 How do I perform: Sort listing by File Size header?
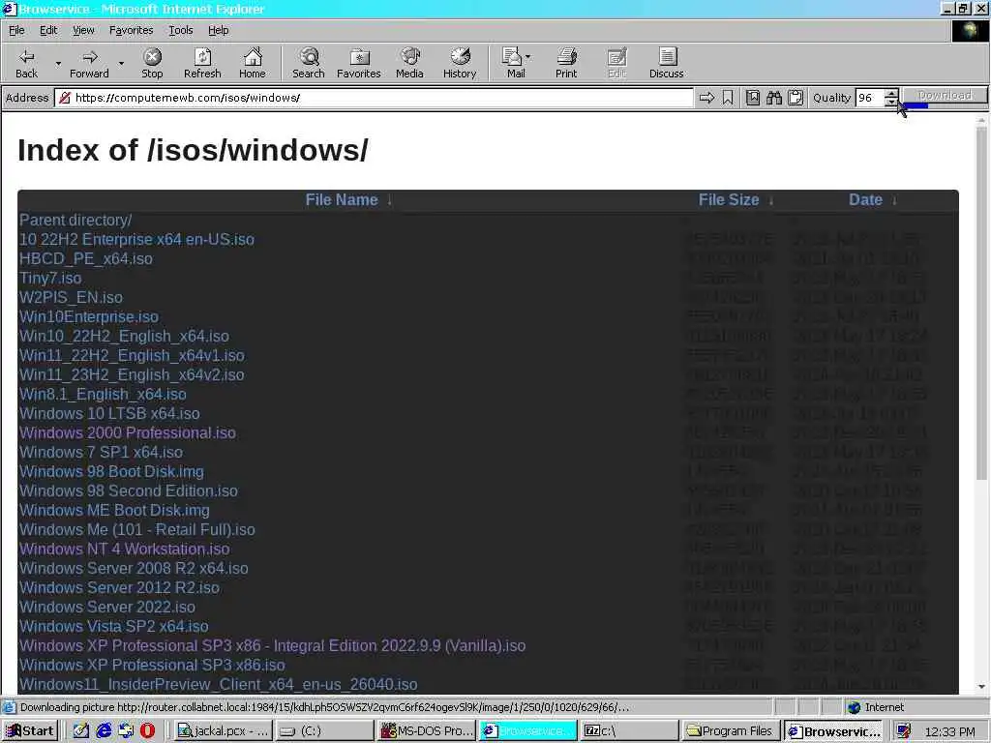(729, 199)
